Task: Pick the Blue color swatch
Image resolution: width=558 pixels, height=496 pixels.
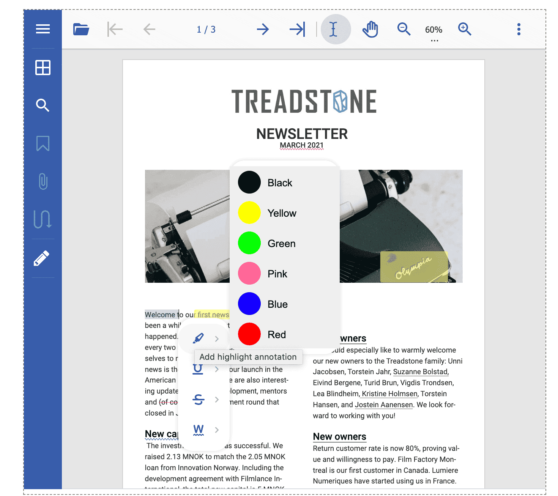Action: [x=249, y=304]
